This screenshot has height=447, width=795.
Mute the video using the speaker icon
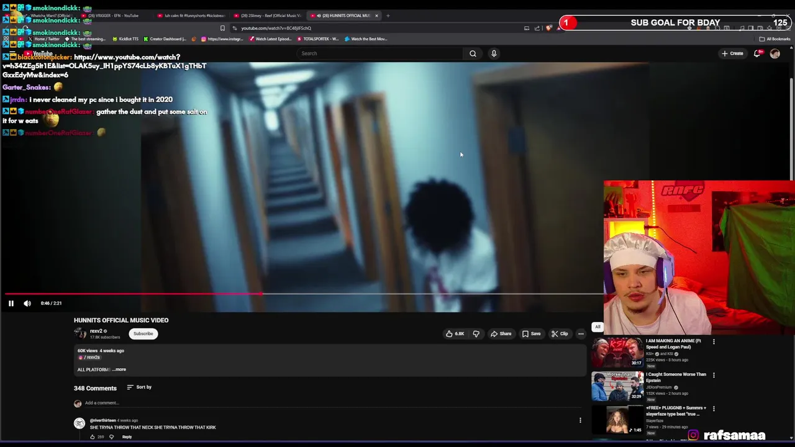27,303
